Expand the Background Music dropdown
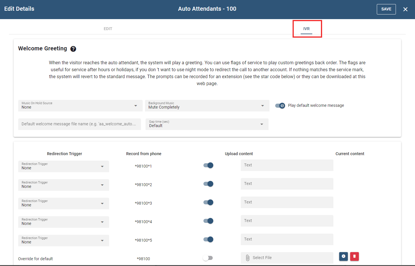The height and width of the screenshot is (266, 415). pyautogui.click(x=207, y=106)
